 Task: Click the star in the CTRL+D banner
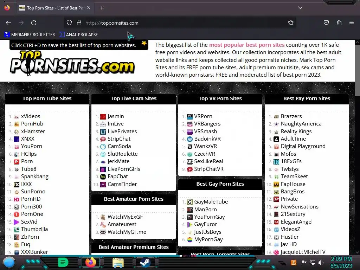pyautogui.click(x=144, y=43)
